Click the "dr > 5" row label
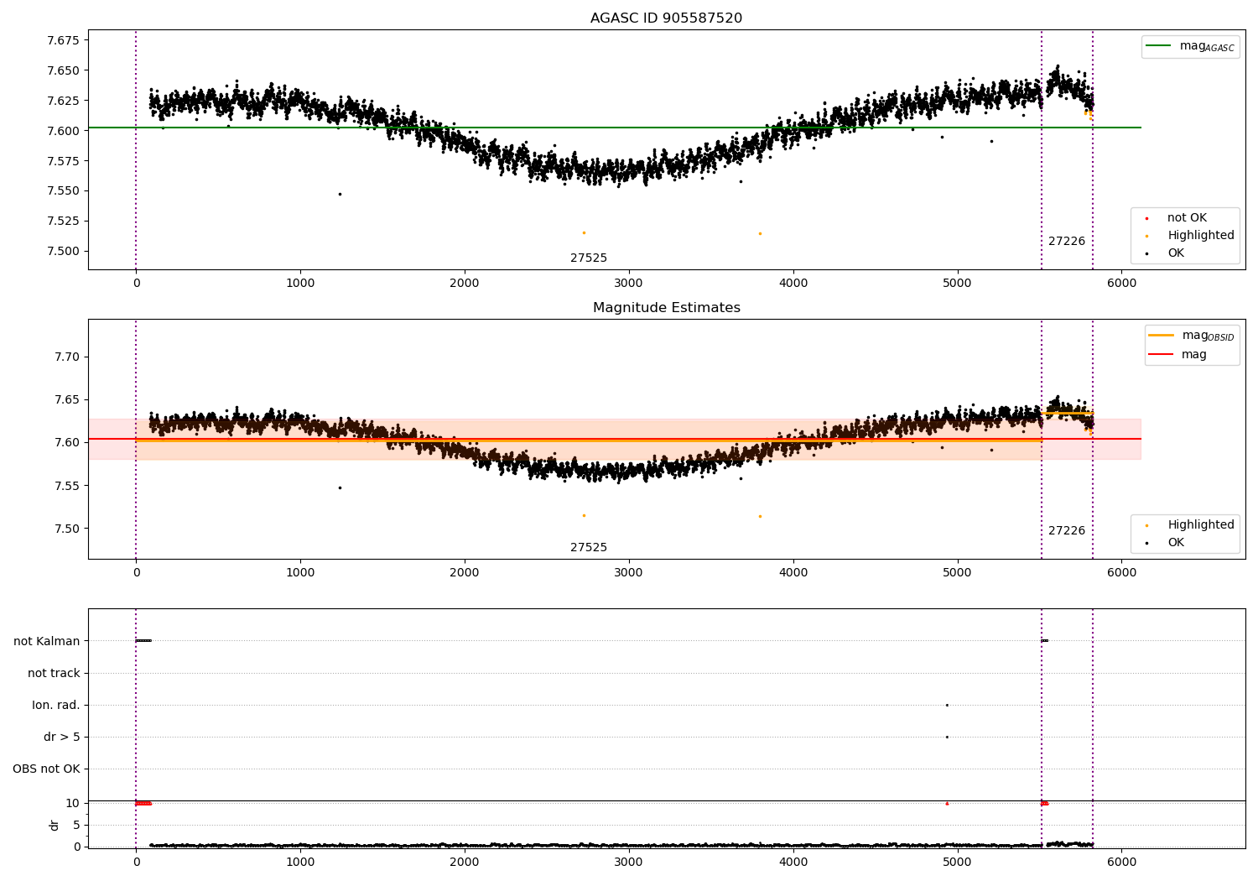The image size is (1258, 881). (x=62, y=738)
